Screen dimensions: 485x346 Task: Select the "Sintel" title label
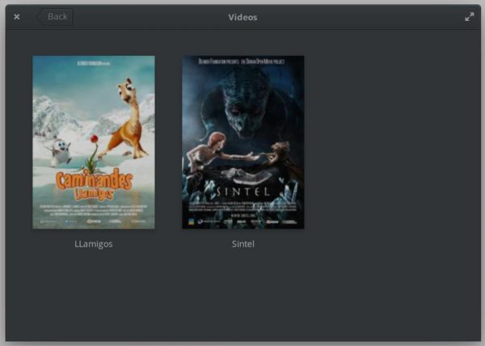pos(243,244)
